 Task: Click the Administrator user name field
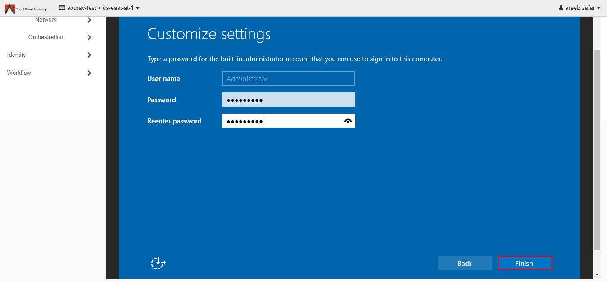(288, 78)
